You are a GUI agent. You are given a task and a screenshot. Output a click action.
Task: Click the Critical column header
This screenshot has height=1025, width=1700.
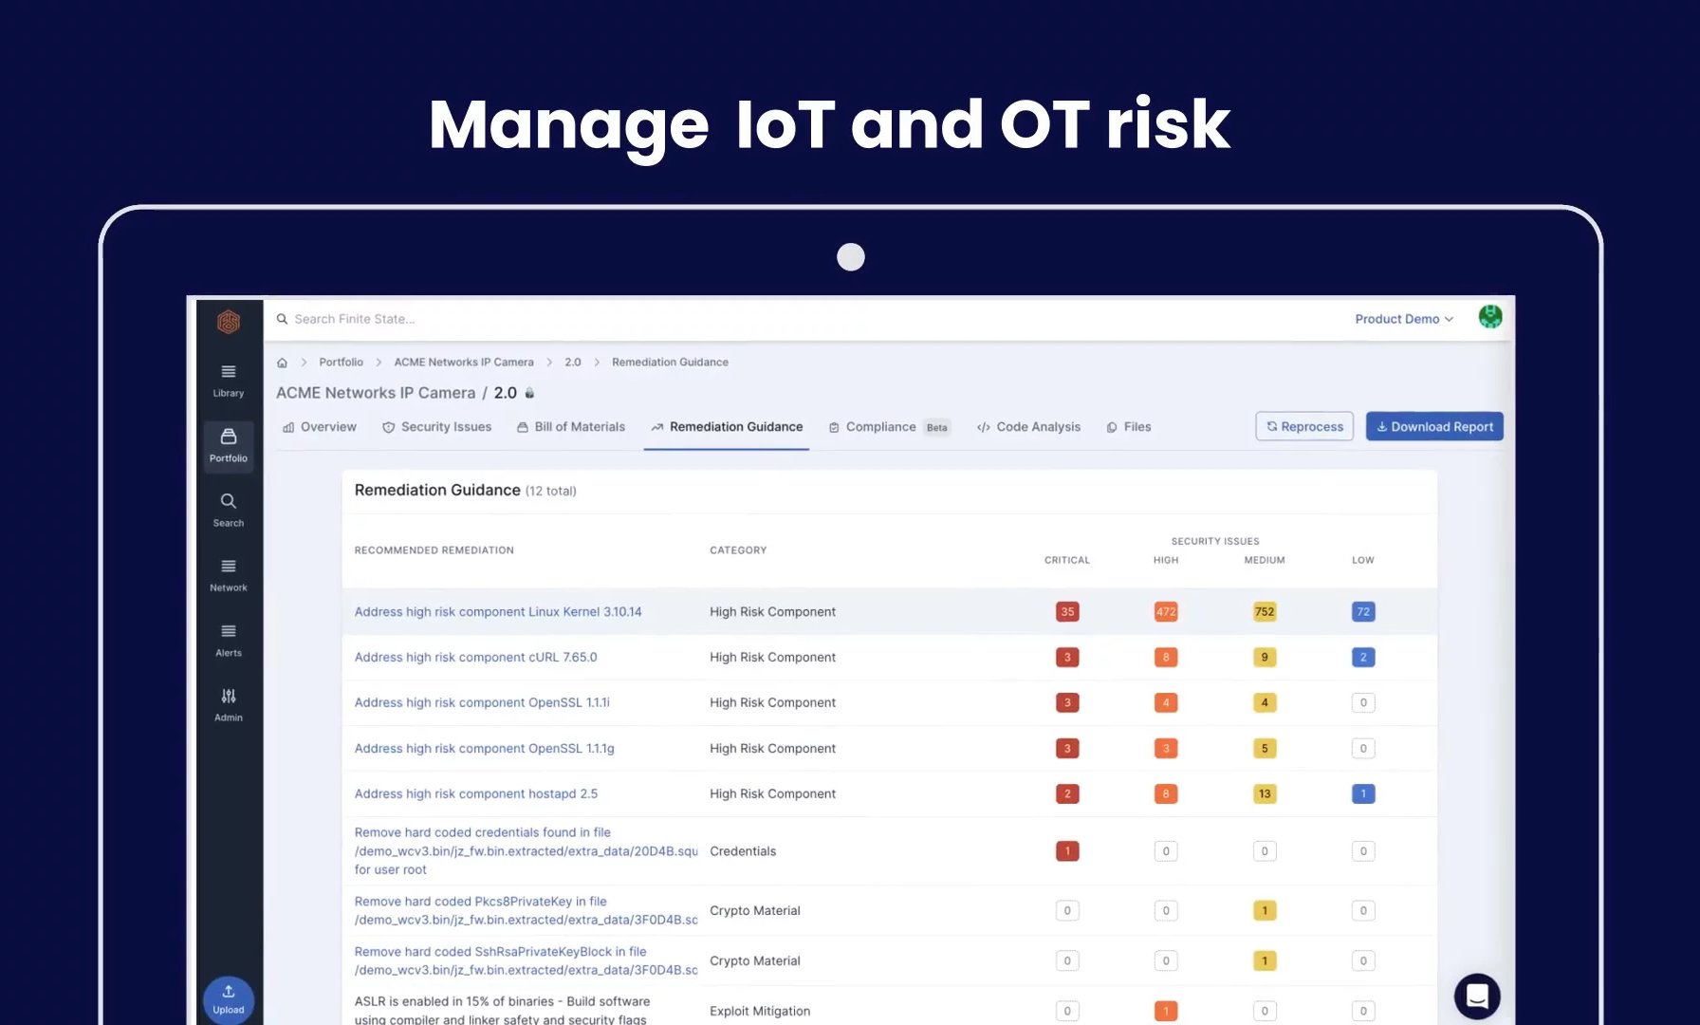(1067, 560)
